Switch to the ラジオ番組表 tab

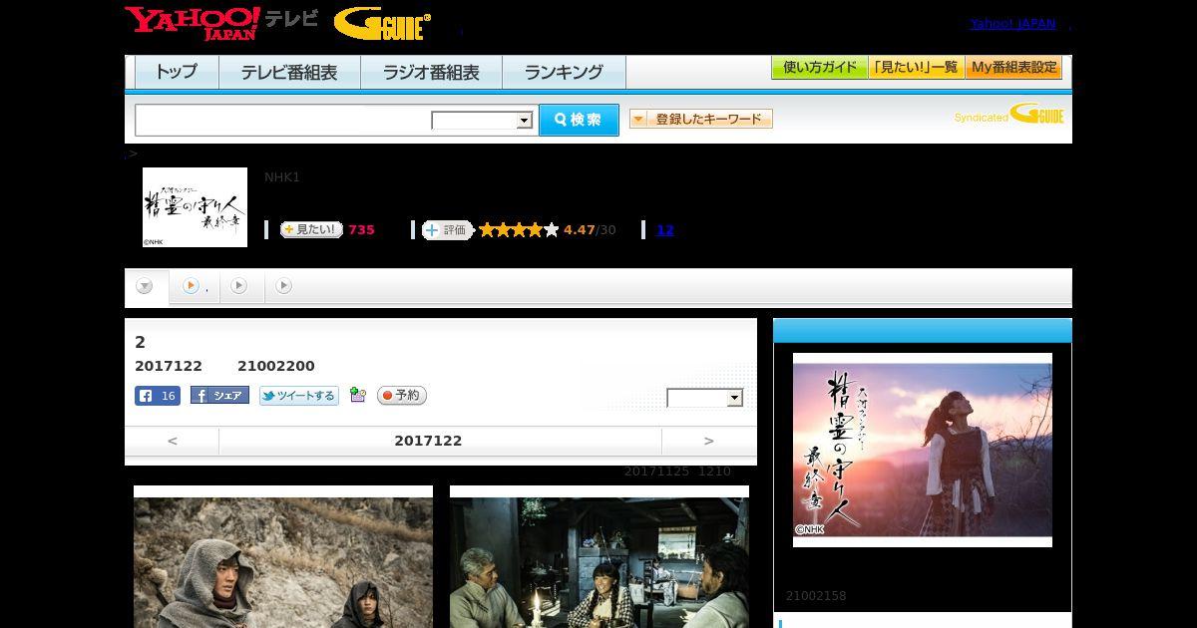click(x=431, y=73)
